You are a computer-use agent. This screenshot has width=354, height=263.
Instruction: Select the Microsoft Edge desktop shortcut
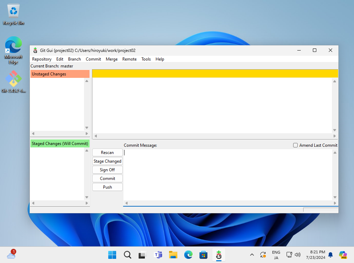pyautogui.click(x=13, y=51)
